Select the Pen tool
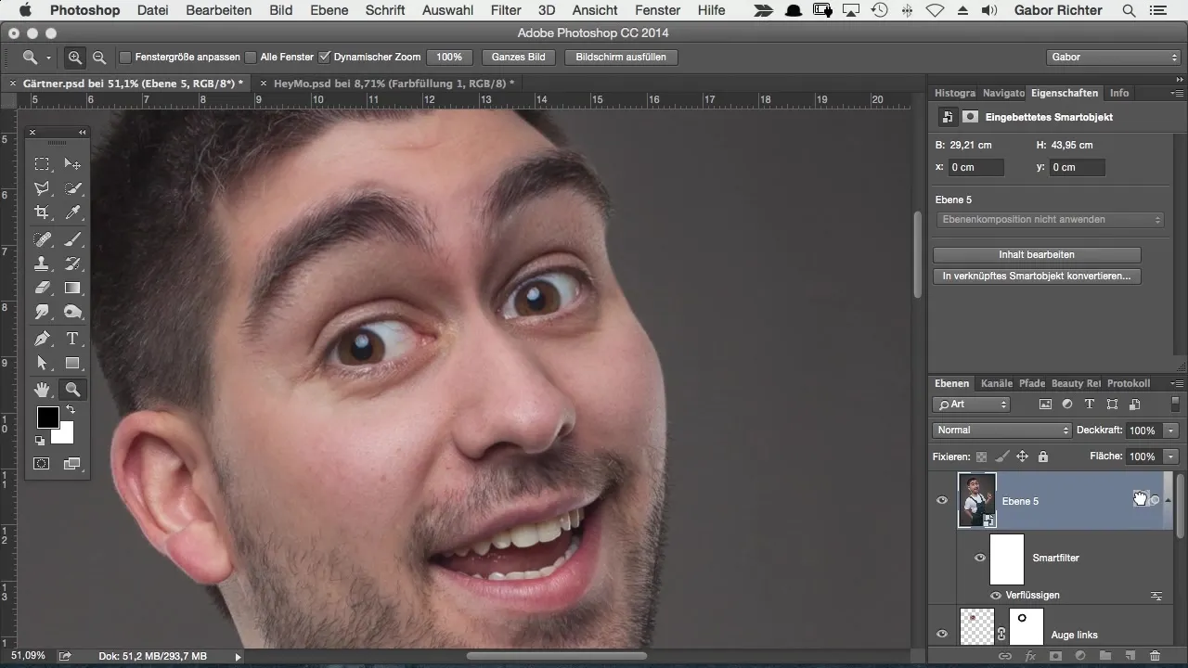Viewport: 1188px width, 668px height. (x=42, y=339)
